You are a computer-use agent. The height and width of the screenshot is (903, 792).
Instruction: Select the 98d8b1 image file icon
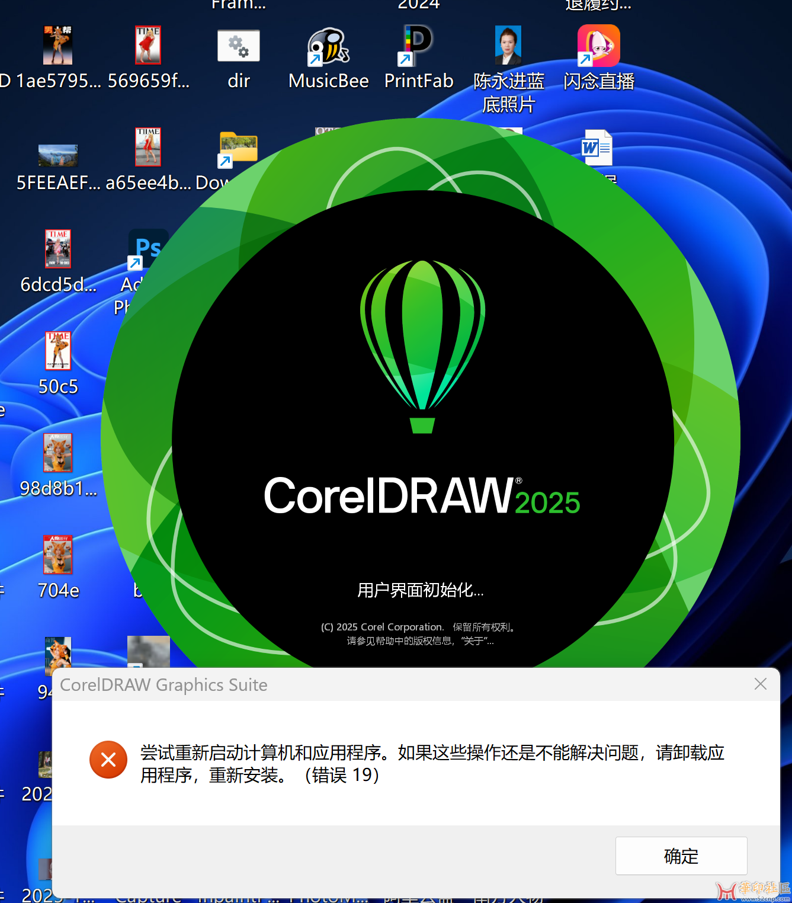[58, 454]
